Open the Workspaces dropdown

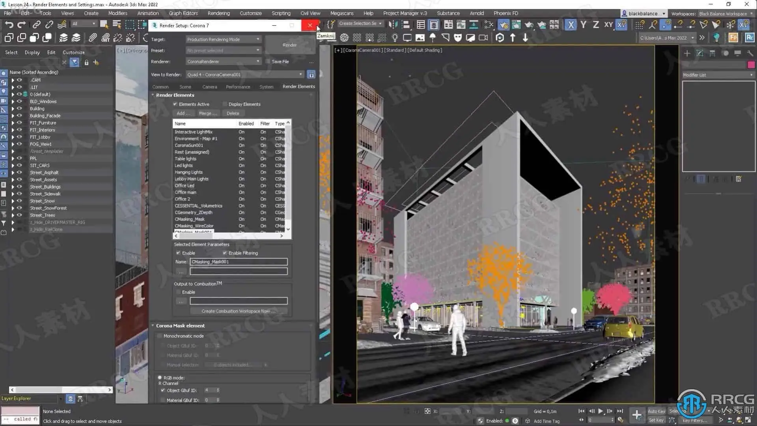pyautogui.click(x=725, y=14)
